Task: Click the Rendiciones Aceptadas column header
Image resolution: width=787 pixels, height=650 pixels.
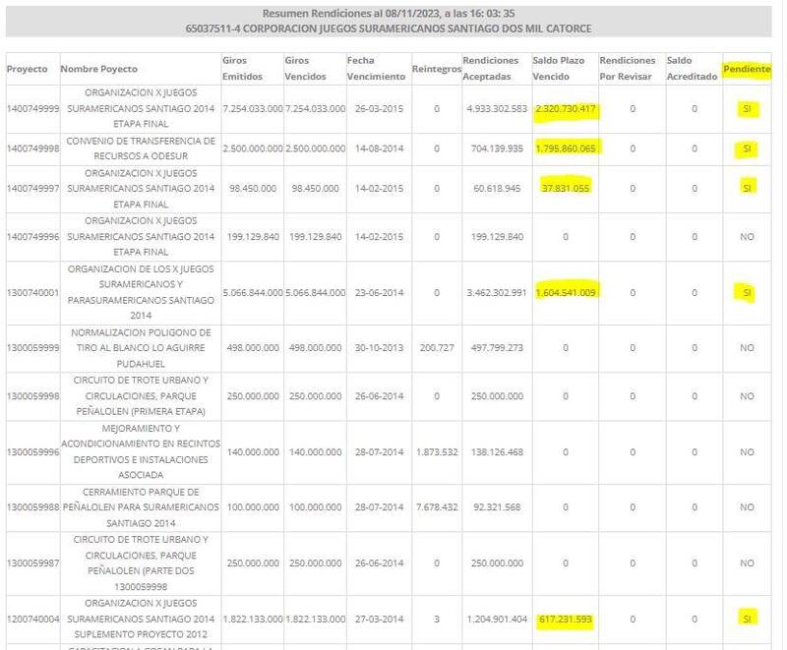Action: point(491,68)
